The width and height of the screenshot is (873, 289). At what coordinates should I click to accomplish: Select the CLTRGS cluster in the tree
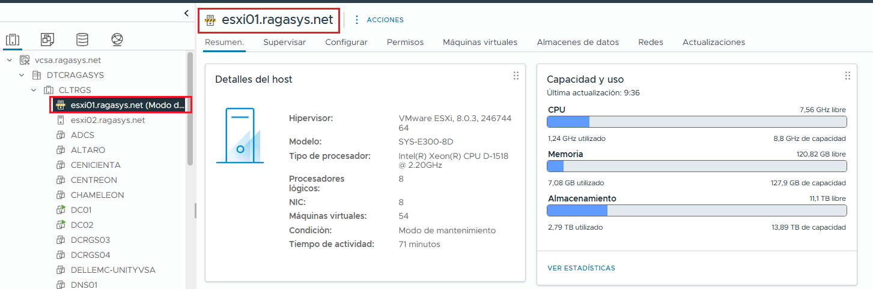pos(75,90)
